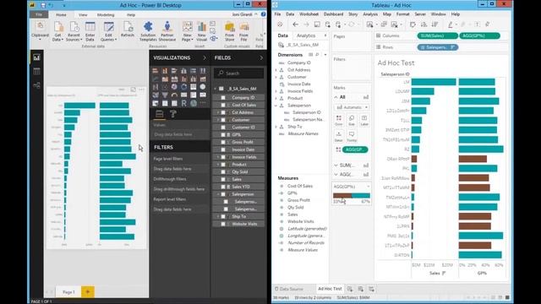Expand the AGG marks section in Tableau
The width and height of the screenshot is (541, 304).
[x=336, y=175]
